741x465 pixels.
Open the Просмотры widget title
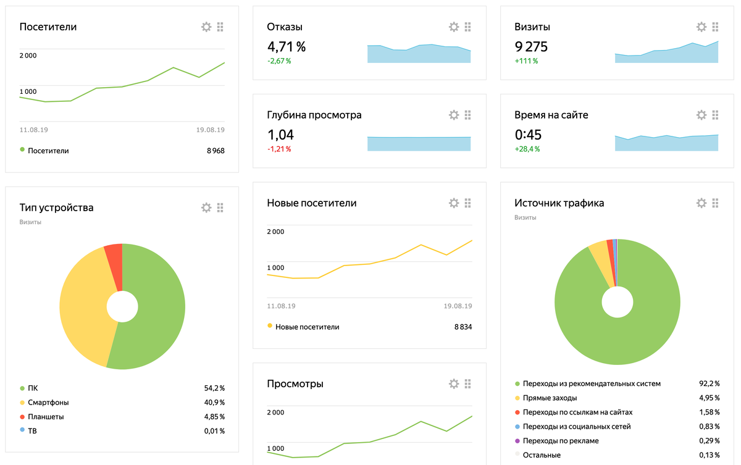pos(295,384)
